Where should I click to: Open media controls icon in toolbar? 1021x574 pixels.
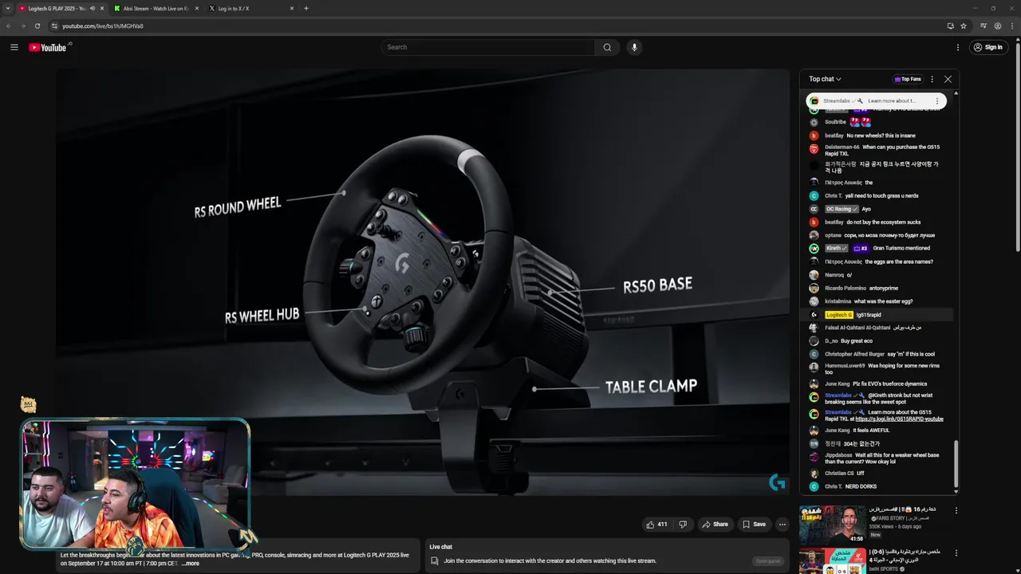pyautogui.click(x=984, y=26)
